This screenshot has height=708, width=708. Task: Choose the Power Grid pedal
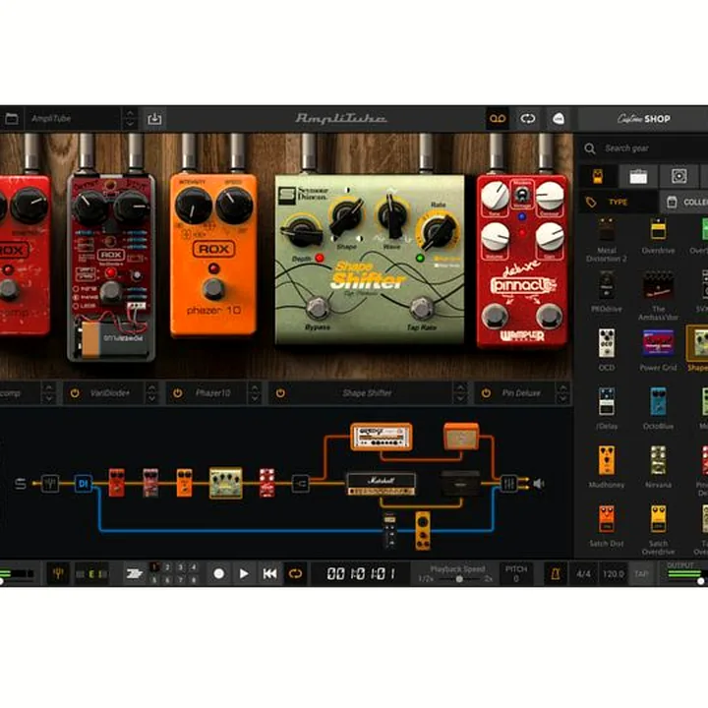(x=658, y=350)
